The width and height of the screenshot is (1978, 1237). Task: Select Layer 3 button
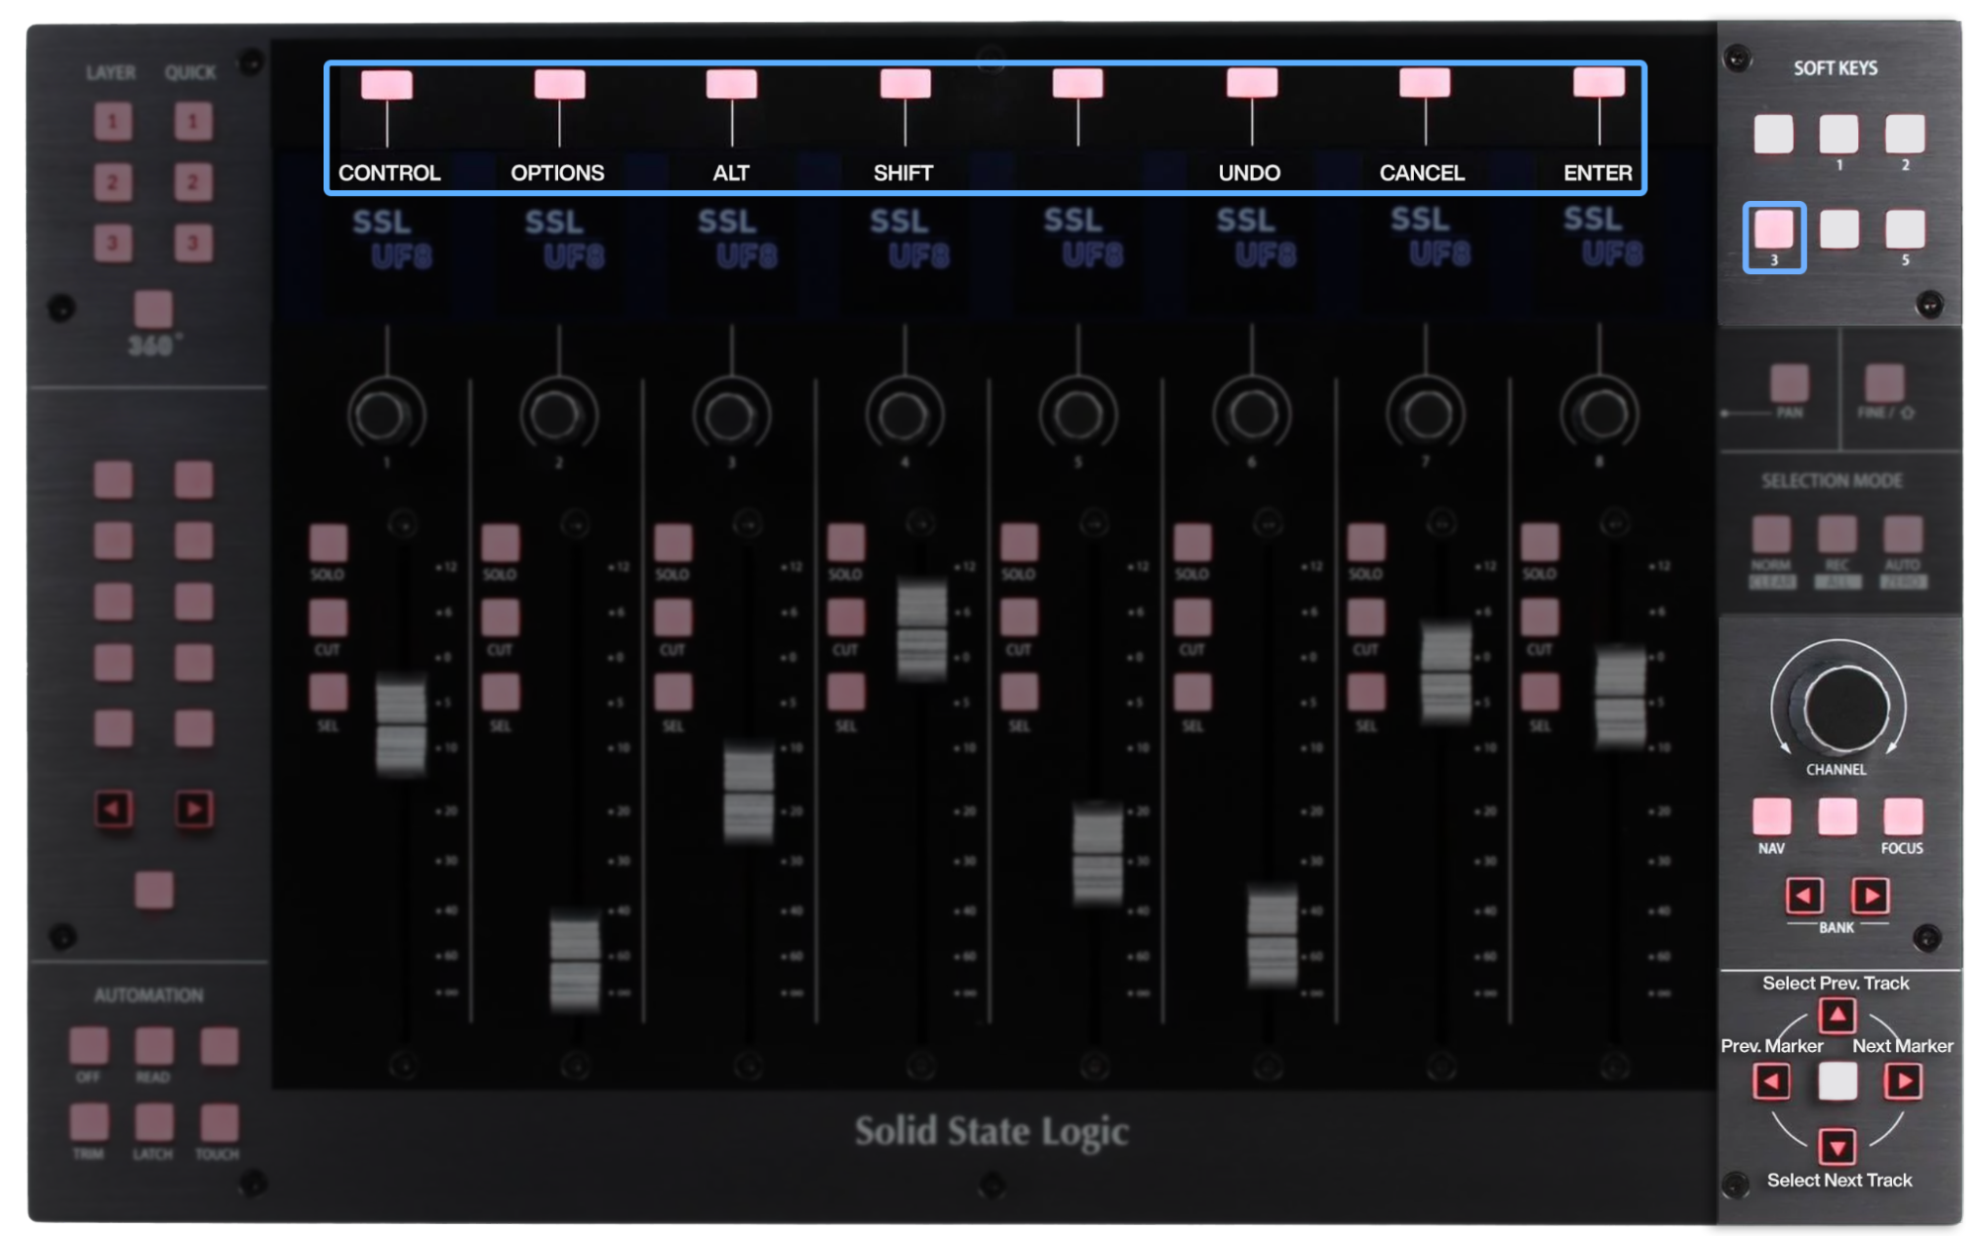click(113, 243)
